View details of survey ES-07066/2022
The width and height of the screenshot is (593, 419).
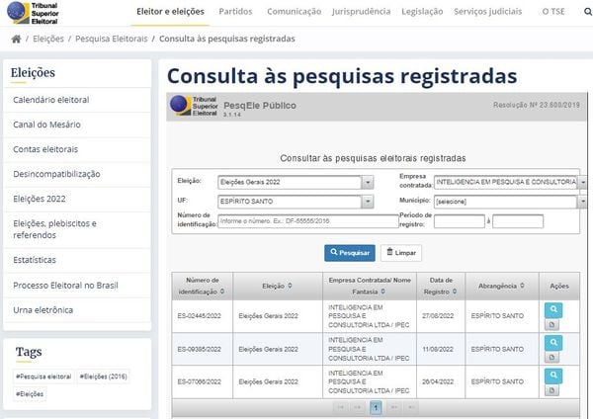point(553,376)
